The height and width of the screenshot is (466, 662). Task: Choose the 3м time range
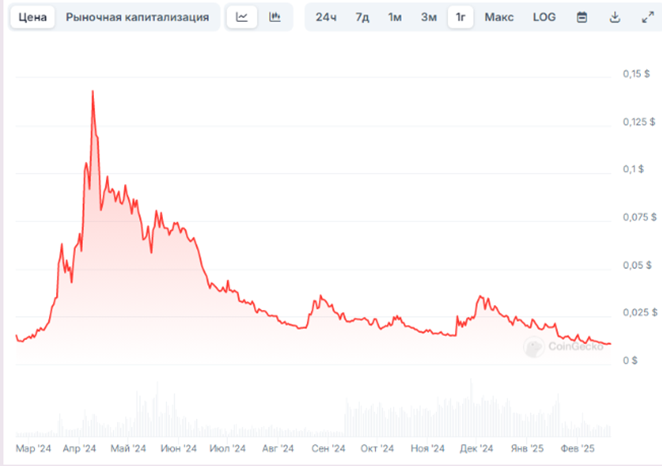pos(429,17)
